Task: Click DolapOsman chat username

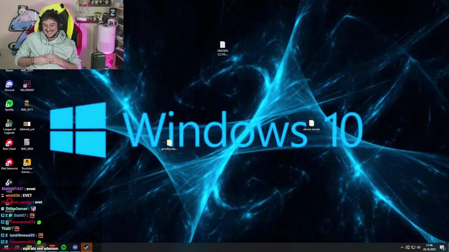Action: pyautogui.click(x=16, y=209)
